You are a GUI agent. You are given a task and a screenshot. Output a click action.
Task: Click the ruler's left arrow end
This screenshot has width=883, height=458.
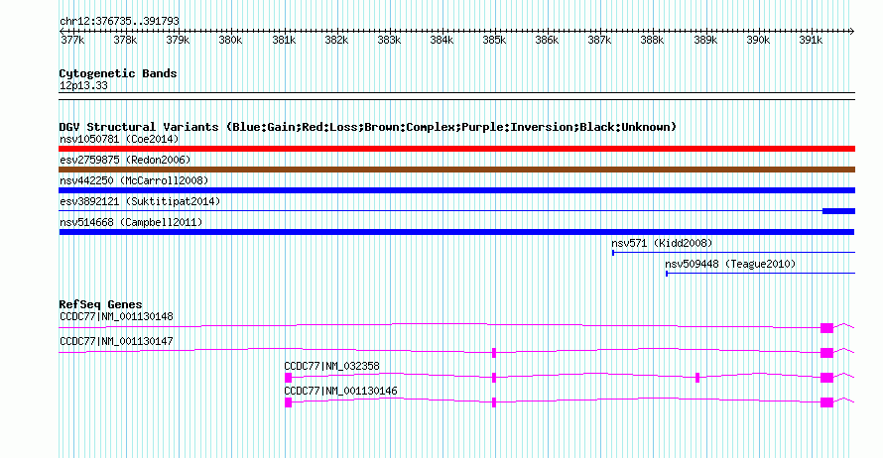point(62,31)
